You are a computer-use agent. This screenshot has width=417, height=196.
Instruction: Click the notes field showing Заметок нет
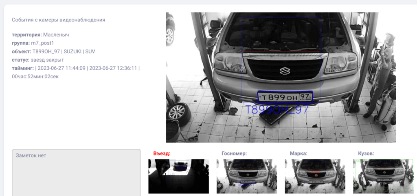click(x=76, y=173)
